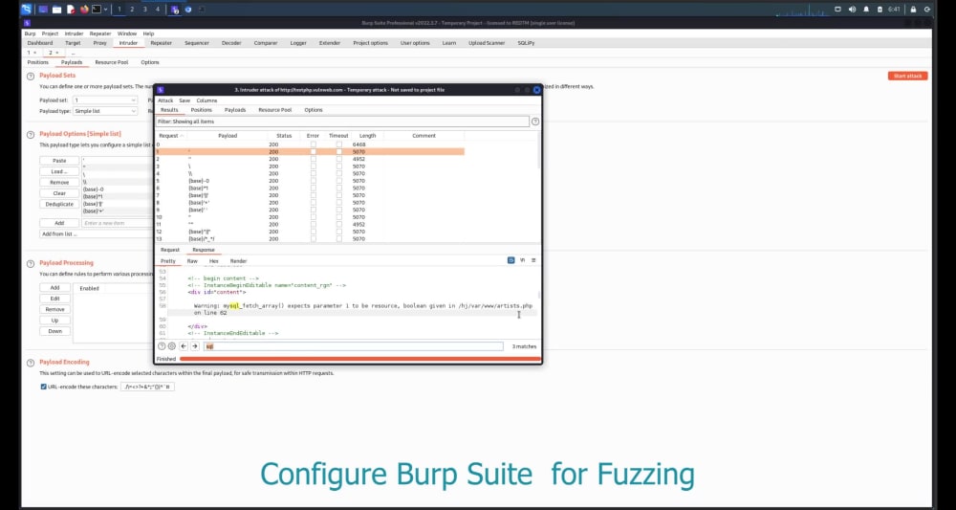Open the text editor panel icon

pos(71,10)
